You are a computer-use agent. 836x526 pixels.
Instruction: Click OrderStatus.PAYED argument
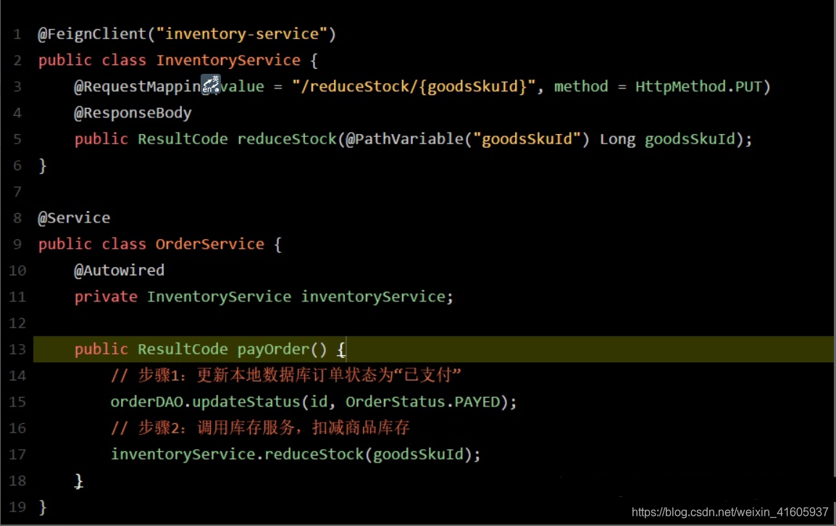423,401
